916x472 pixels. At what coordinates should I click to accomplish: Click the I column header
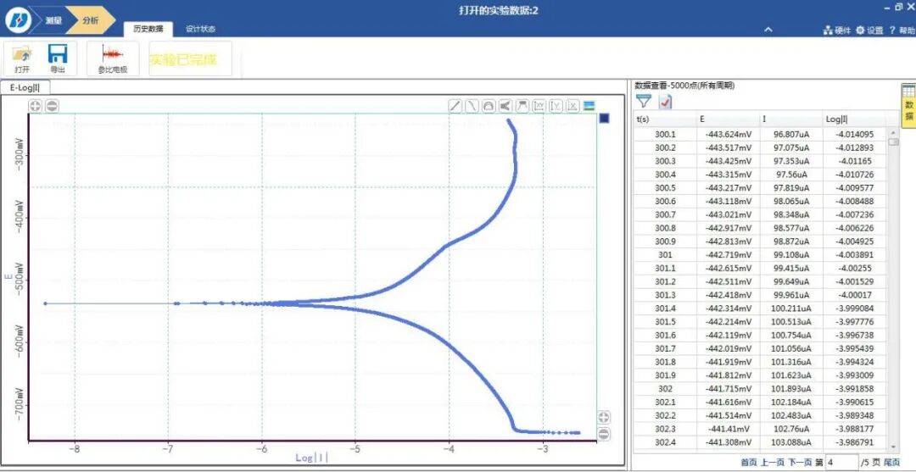[791, 119]
